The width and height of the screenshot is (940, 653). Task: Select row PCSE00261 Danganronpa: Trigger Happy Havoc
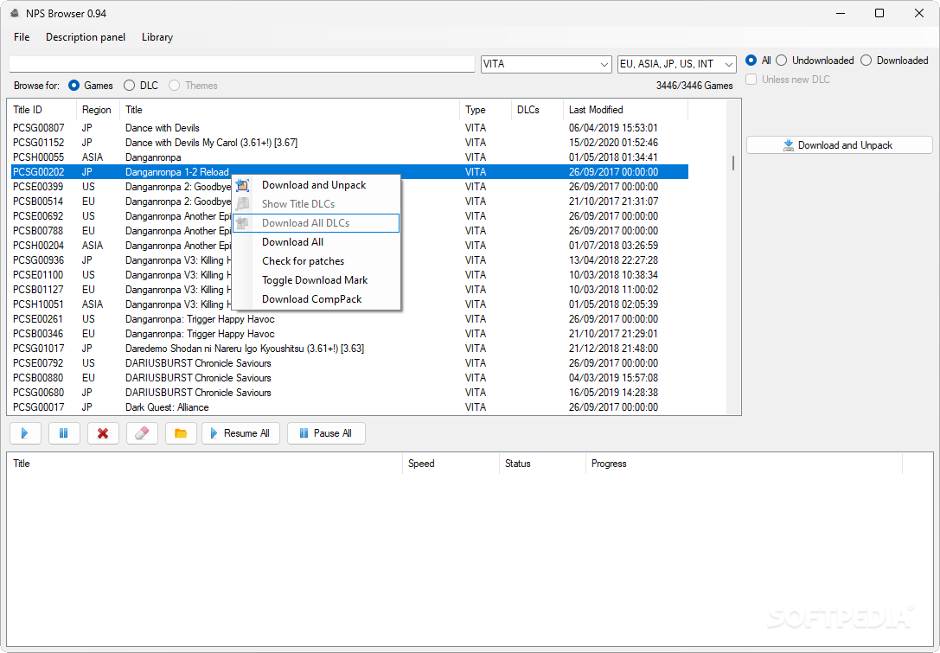[349, 319]
